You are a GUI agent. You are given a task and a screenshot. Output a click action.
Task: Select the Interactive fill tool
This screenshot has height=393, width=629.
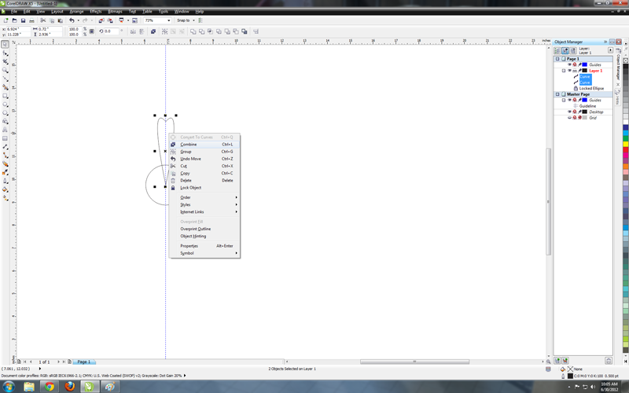6,198
